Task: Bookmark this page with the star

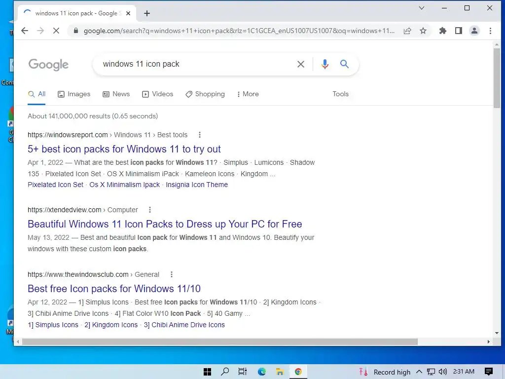Action: point(423,31)
